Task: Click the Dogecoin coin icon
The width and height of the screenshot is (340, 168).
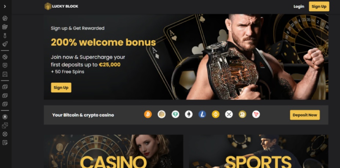Action: point(242,114)
